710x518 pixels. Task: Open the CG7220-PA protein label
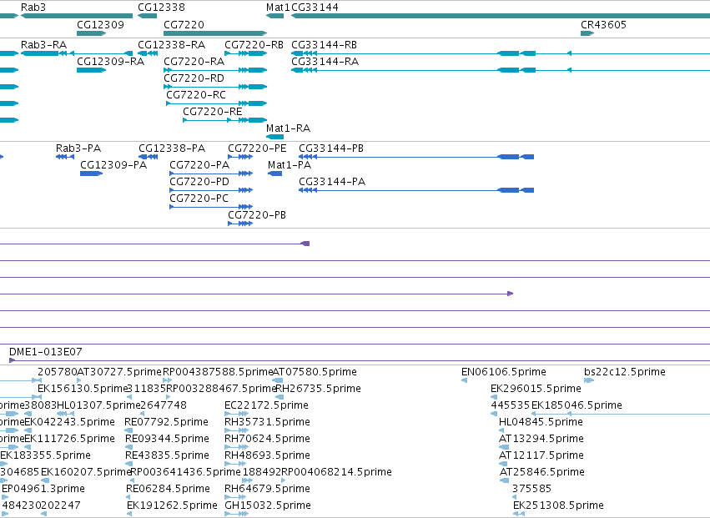(199, 165)
